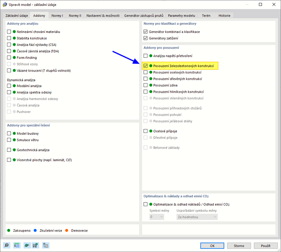Enable Vázané kroucení (7 stupňů volnosti)

pyautogui.click(x=9, y=70)
